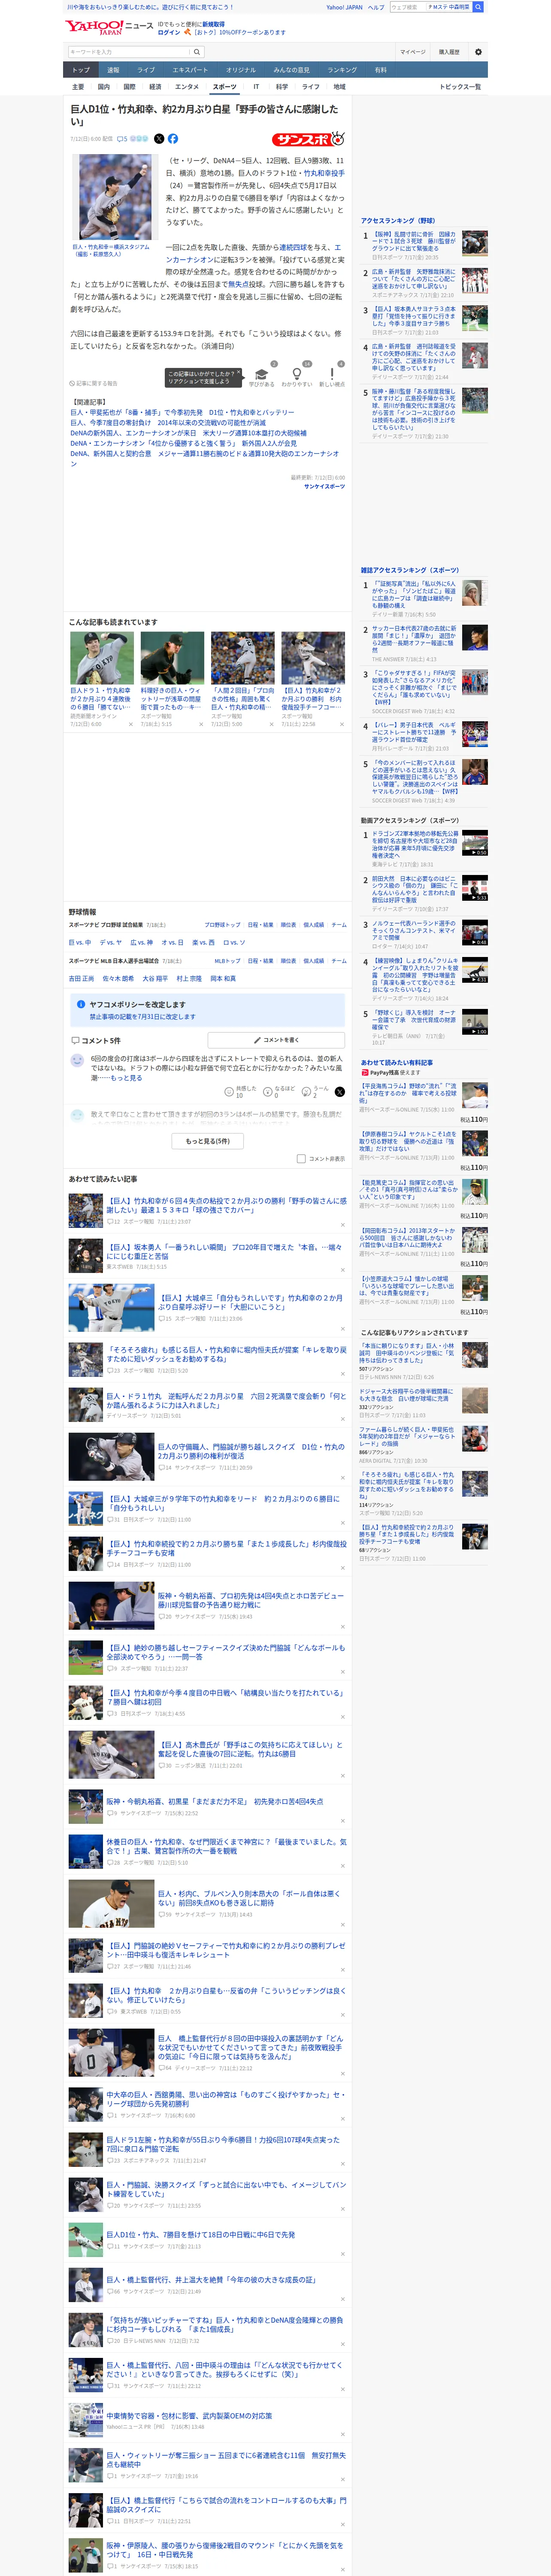Click the 佐々木 朗希 player link
Screen dimensions: 551x2576
118,979
